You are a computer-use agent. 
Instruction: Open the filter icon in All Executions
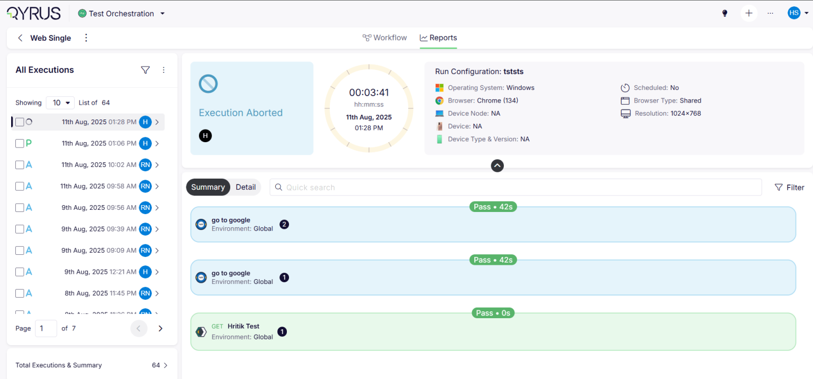coord(145,70)
